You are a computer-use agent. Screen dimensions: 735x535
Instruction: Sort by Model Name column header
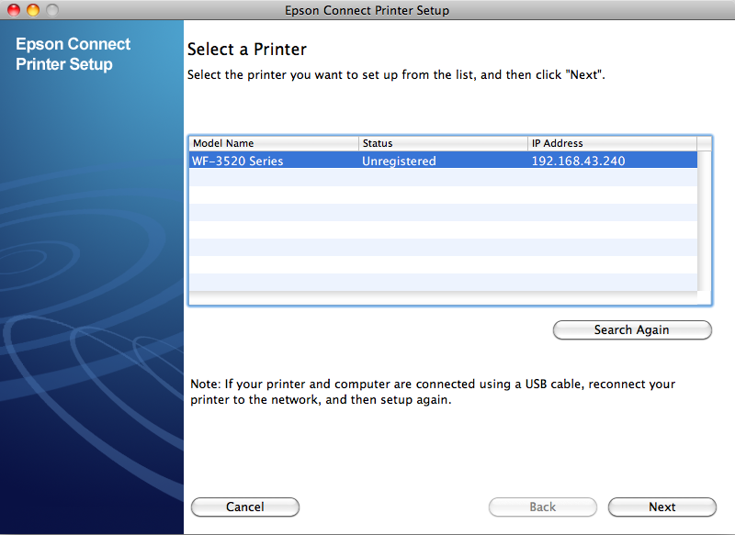tap(273, 143)
